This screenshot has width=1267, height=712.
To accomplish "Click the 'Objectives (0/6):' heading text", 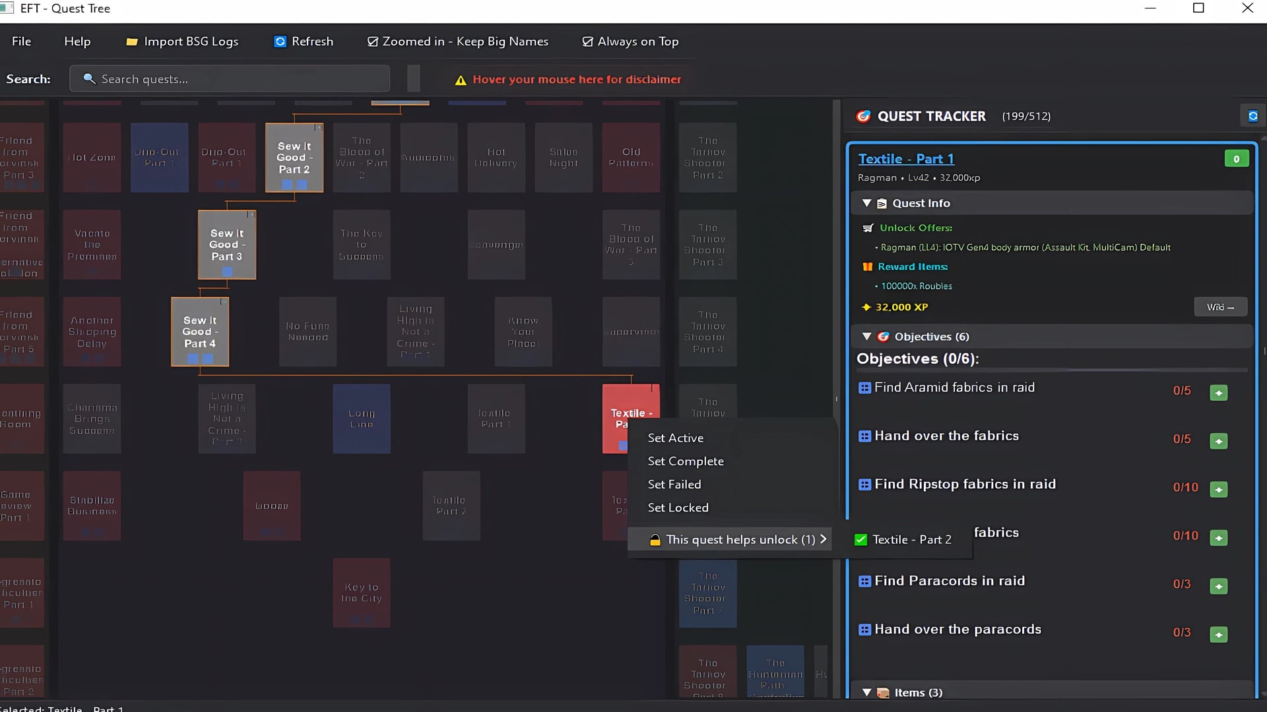I will point(918,359).
